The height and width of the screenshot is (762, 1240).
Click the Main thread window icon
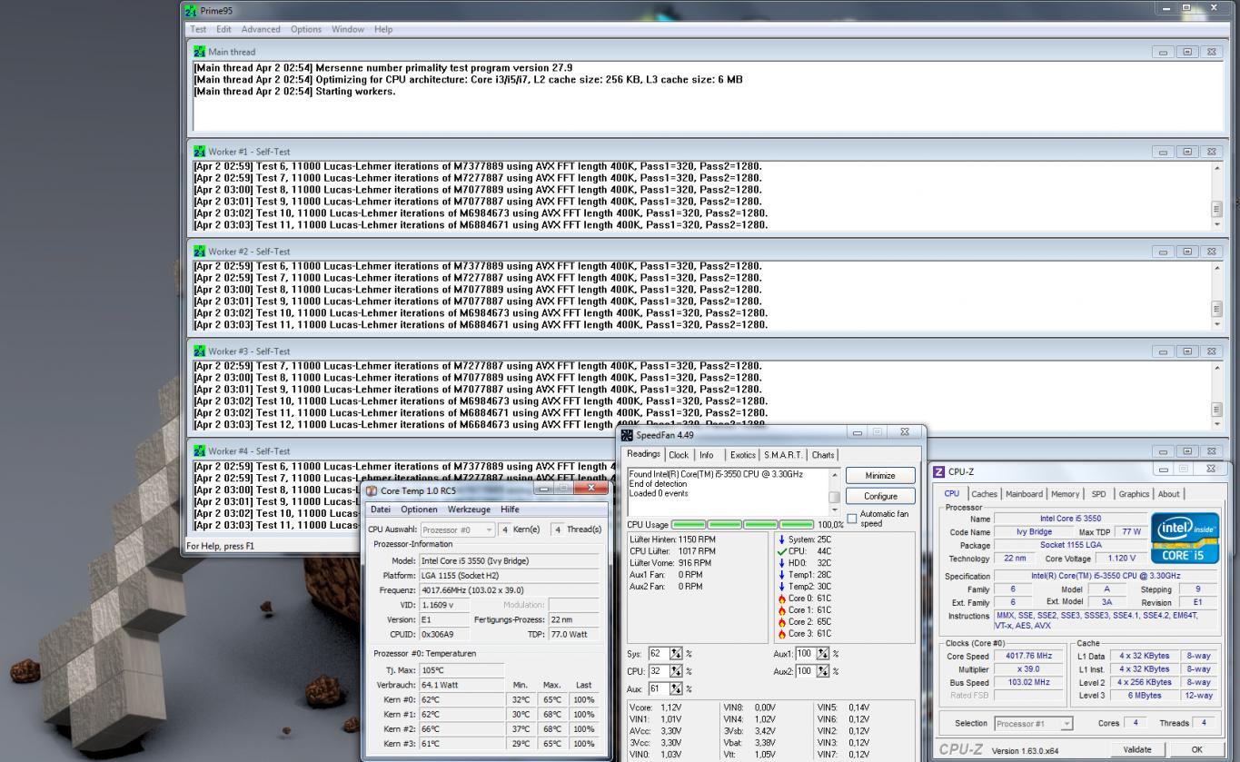[x=201, y=52]
